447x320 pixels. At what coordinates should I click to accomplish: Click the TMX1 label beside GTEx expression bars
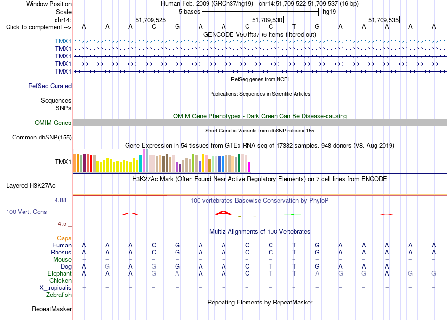click(63, 162)
